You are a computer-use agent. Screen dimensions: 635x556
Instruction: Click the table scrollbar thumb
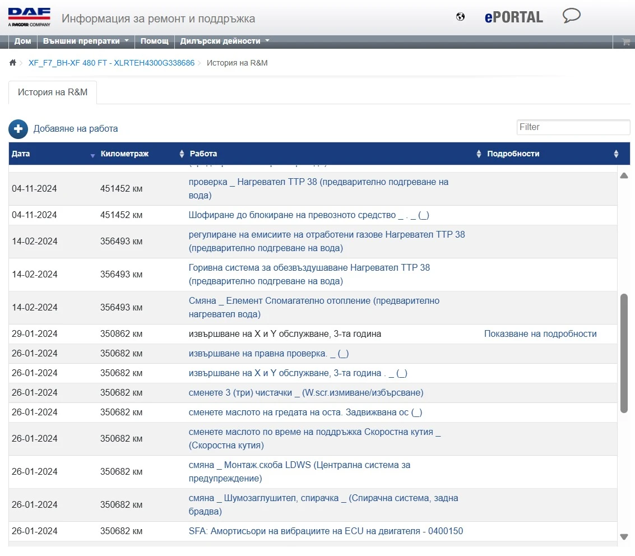point(624,353)
